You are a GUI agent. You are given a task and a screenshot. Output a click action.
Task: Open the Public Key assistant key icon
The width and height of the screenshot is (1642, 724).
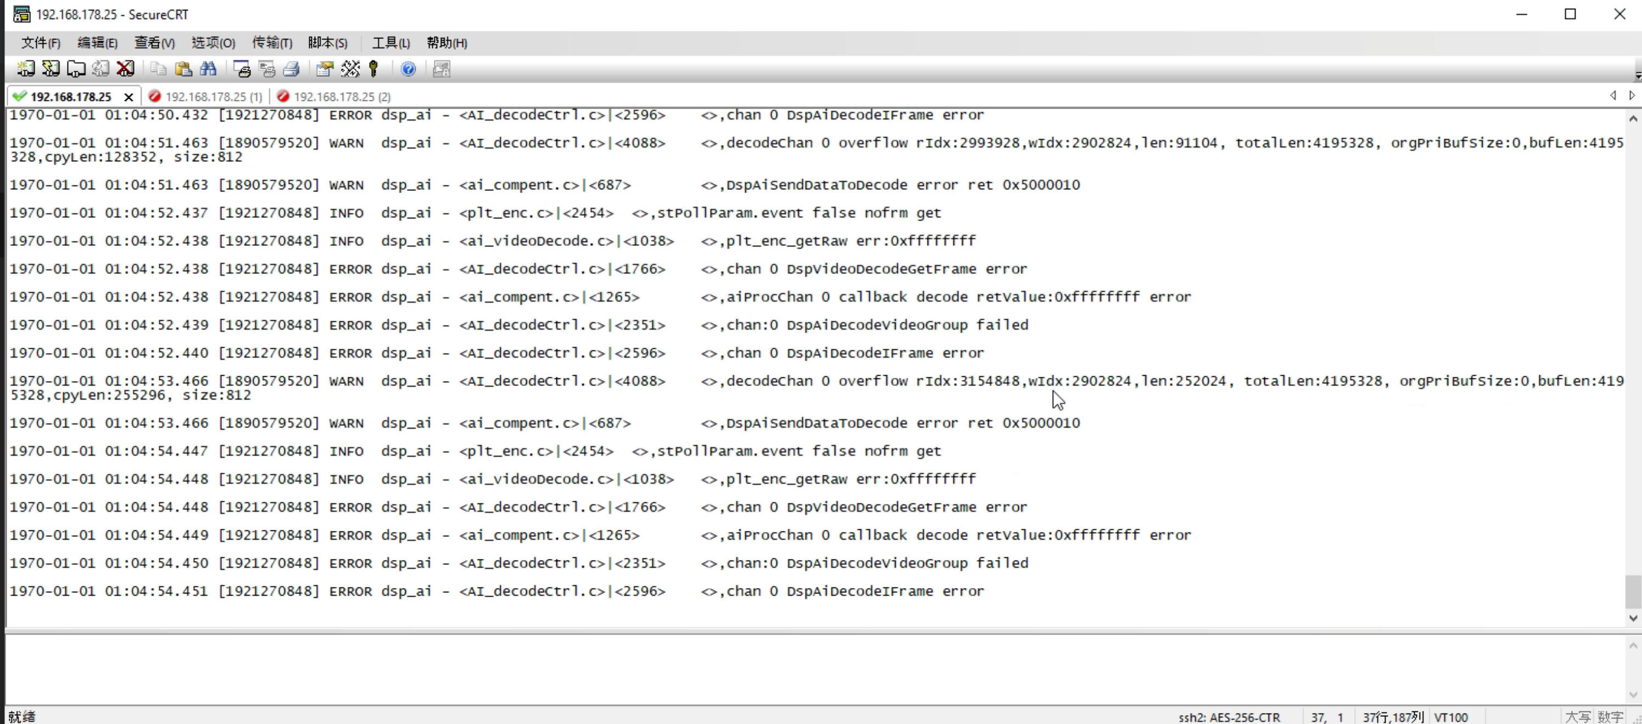[x=374, y=69]
